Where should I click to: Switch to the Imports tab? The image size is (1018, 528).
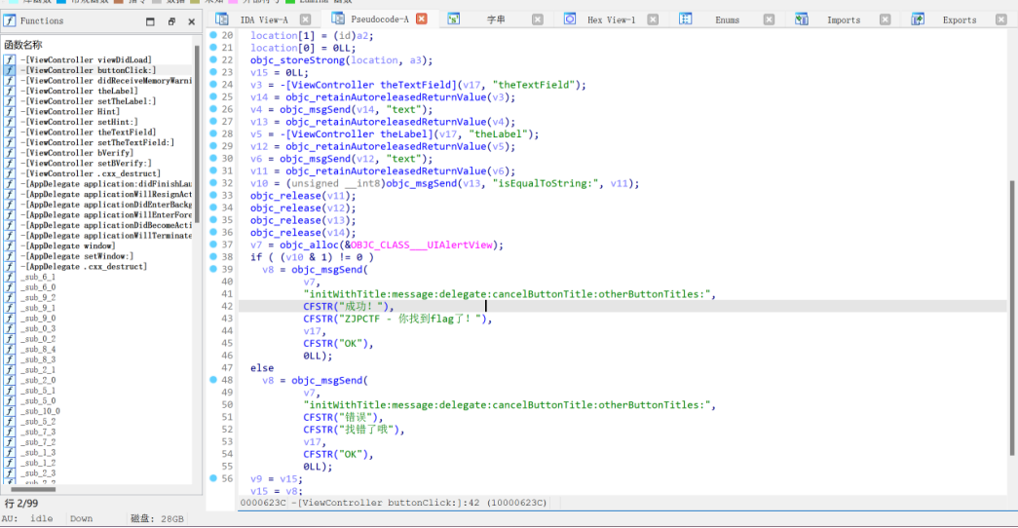(844, 20)
